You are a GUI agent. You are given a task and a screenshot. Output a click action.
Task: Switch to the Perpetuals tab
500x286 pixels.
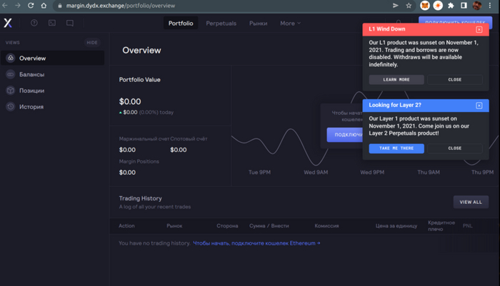coord(221,24)
